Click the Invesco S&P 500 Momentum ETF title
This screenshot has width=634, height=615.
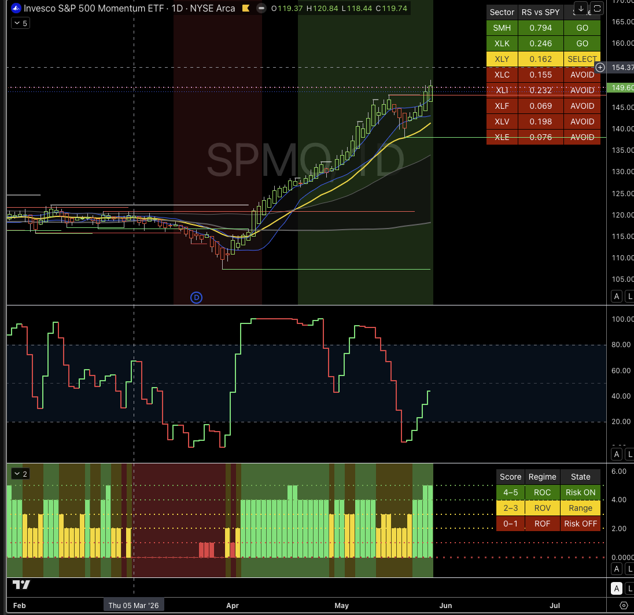(94, 8)
